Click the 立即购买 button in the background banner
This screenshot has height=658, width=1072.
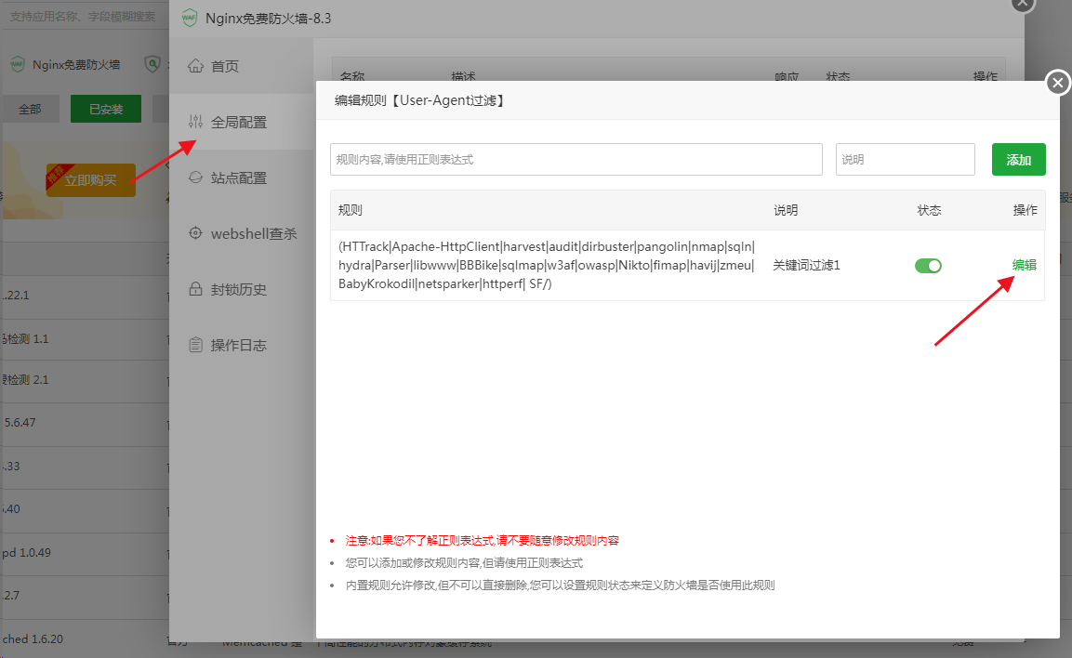[91, 180]
